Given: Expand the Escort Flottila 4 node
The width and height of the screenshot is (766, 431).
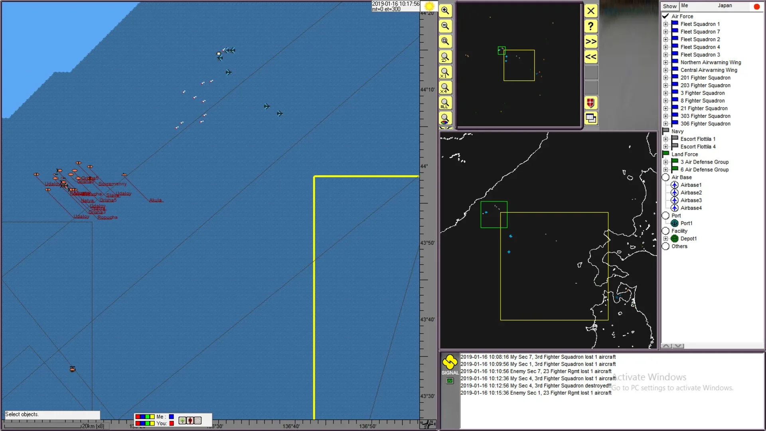Looking at the screenshot, I should [665, 147].
